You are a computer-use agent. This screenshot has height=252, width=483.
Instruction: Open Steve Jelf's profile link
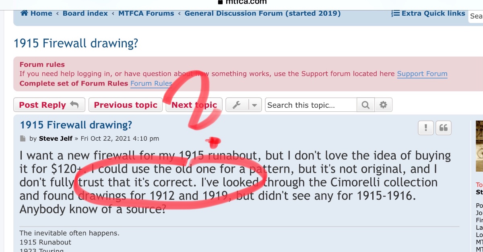point(56,139)
